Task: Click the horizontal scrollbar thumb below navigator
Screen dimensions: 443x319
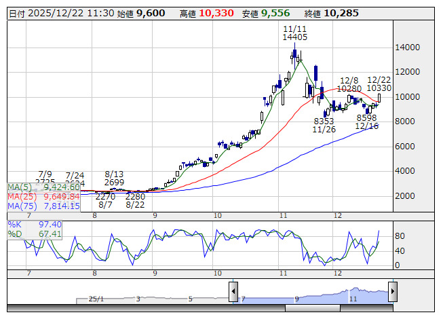Action: (339, 308)
